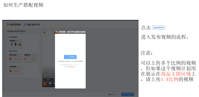
Task: Click the 成套搭配 card title
Action: coord(12,41)
